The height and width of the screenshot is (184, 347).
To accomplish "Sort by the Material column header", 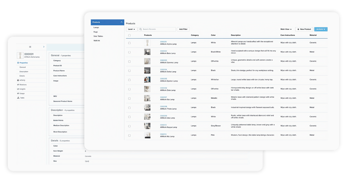I will pos(313,35).
